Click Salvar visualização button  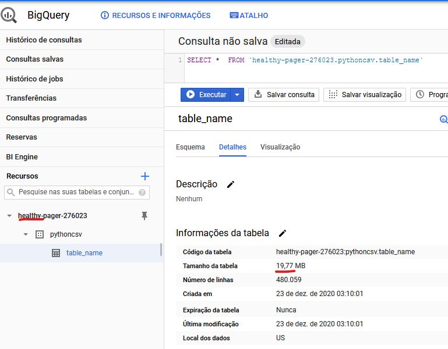[365, 95]
